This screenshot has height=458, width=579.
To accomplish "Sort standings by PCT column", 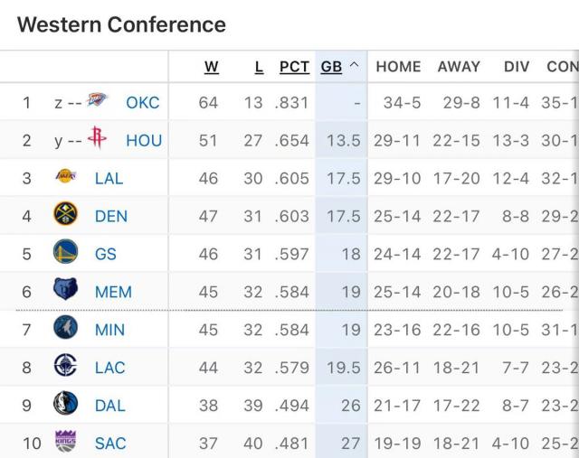I will click(294, 66).
